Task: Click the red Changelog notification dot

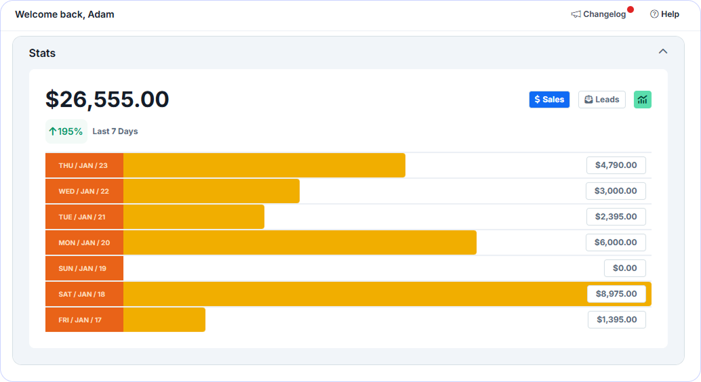Action: [x=630, y=9]
